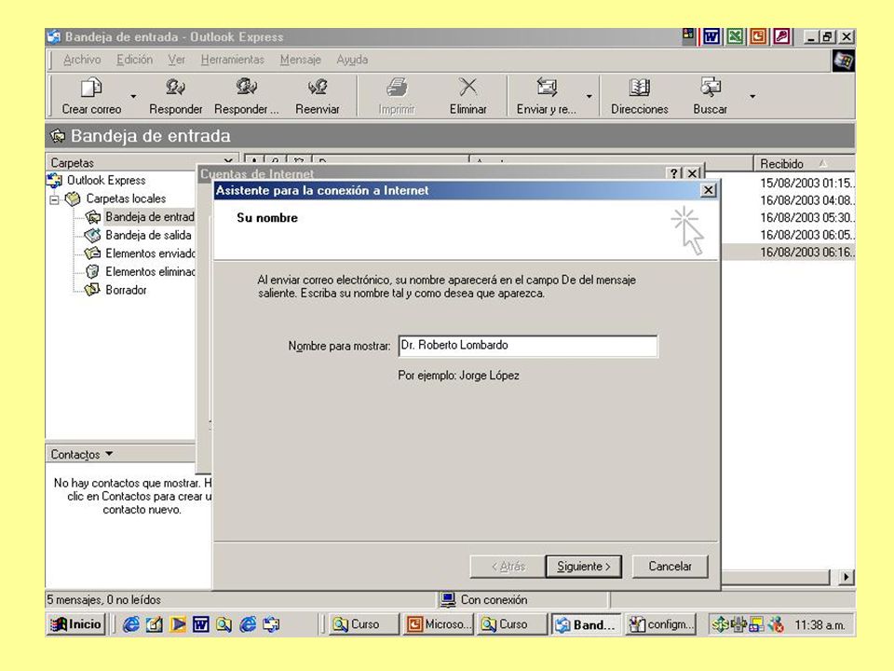The height and width of the screenshot is (671, 894).
Task: Open the Contactos dropdown
Action: (x=81, y=454)
